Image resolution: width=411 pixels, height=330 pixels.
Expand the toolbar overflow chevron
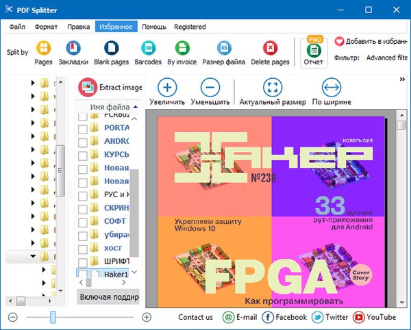(x=403, y=79)
